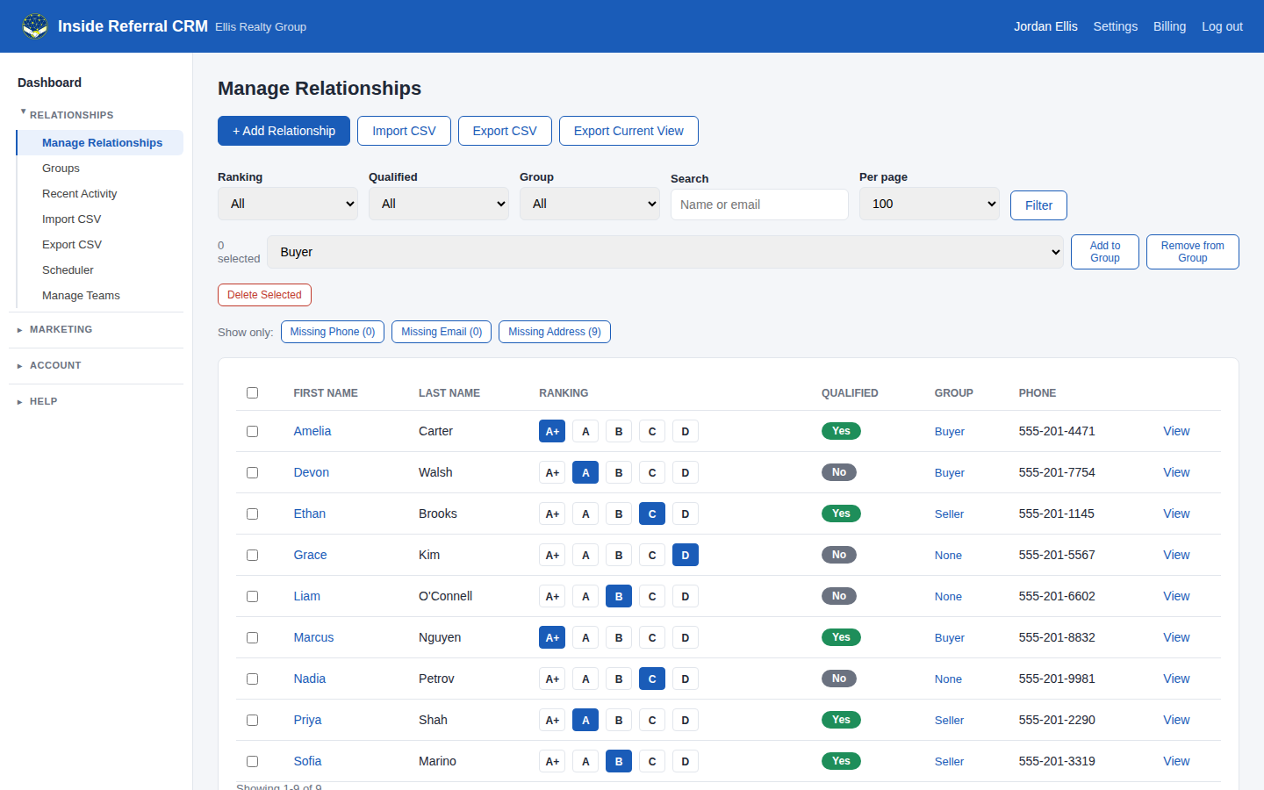Set Sofia Marino ranking to A

tap(585, 761)
